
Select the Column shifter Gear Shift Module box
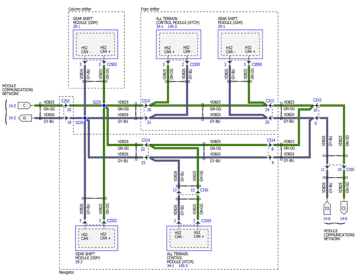[95, 44]
